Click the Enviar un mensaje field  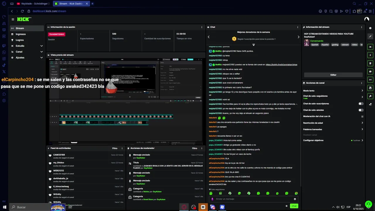(x=254, y=199)
